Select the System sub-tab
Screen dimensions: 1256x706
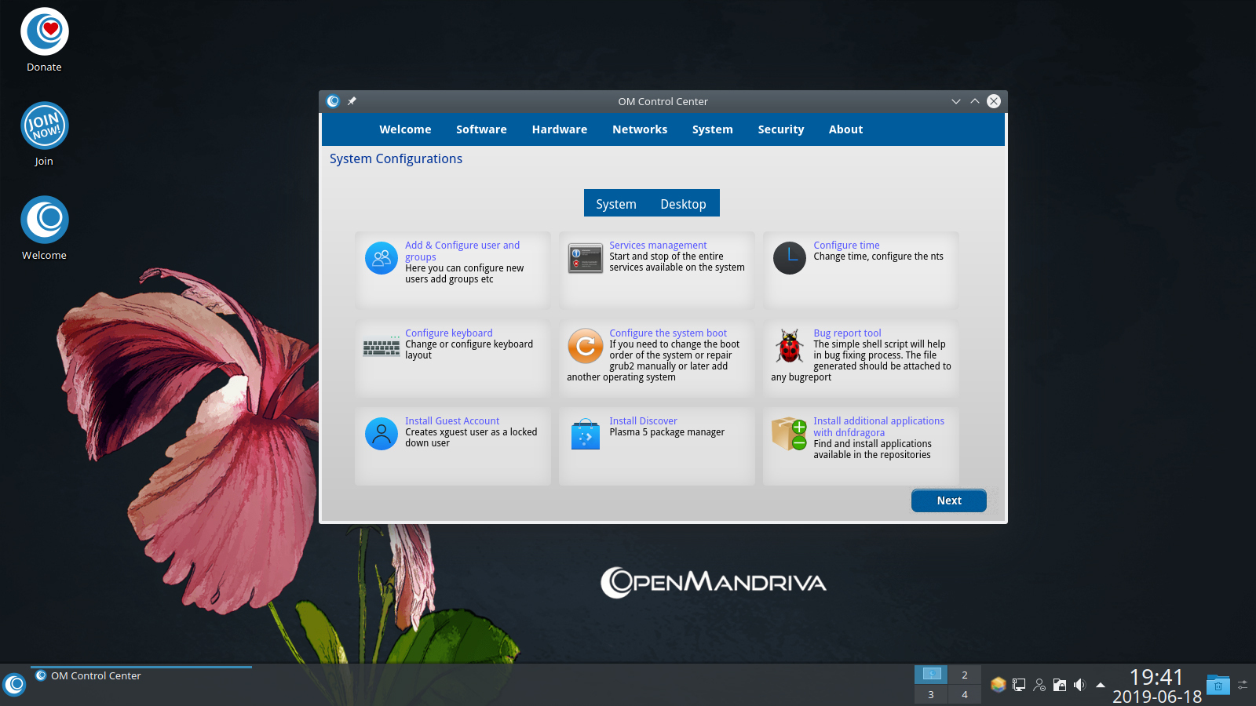(x=616, y=204)
